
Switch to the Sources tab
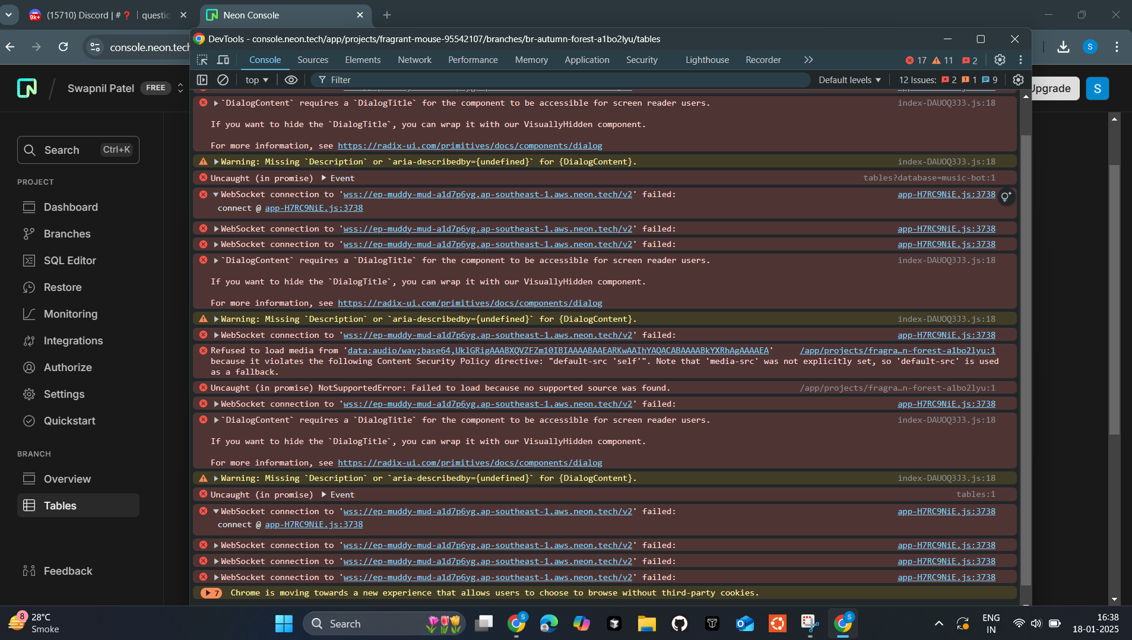click(x=312, y=60)
